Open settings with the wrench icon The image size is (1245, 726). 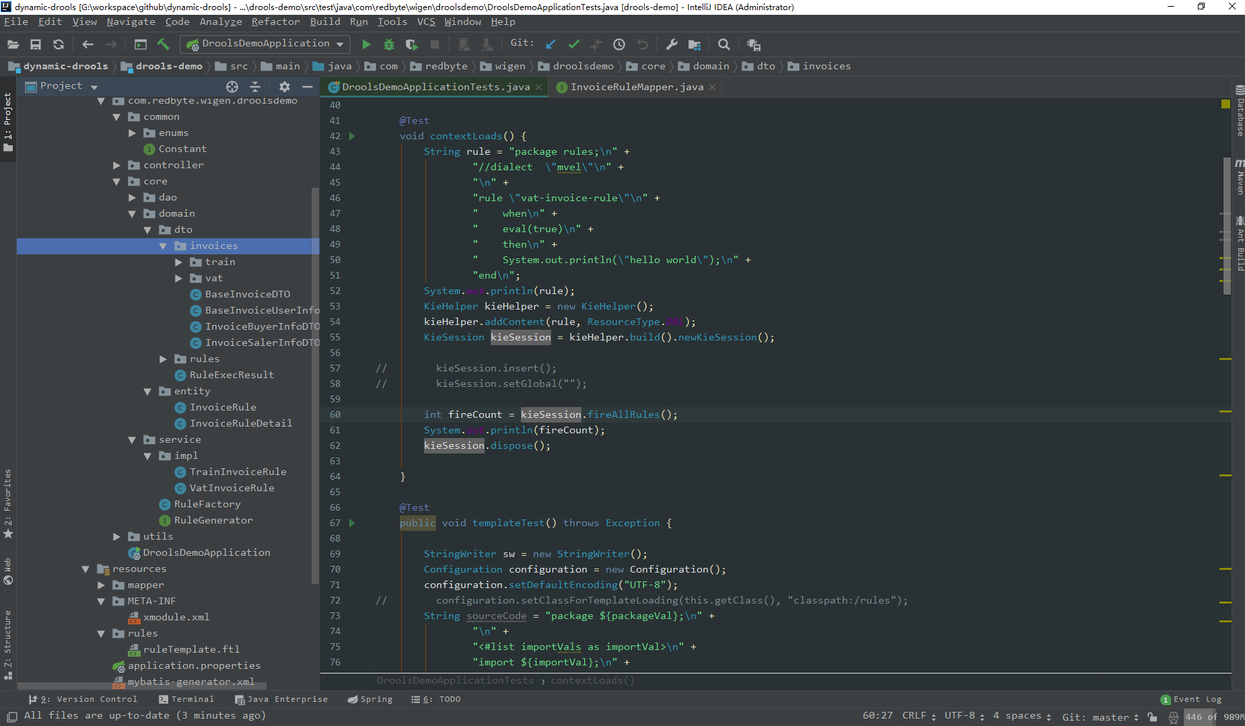(x=672, y=44)
